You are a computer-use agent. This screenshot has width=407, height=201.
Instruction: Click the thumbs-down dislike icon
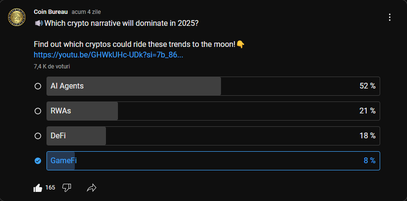pos(67,188)
